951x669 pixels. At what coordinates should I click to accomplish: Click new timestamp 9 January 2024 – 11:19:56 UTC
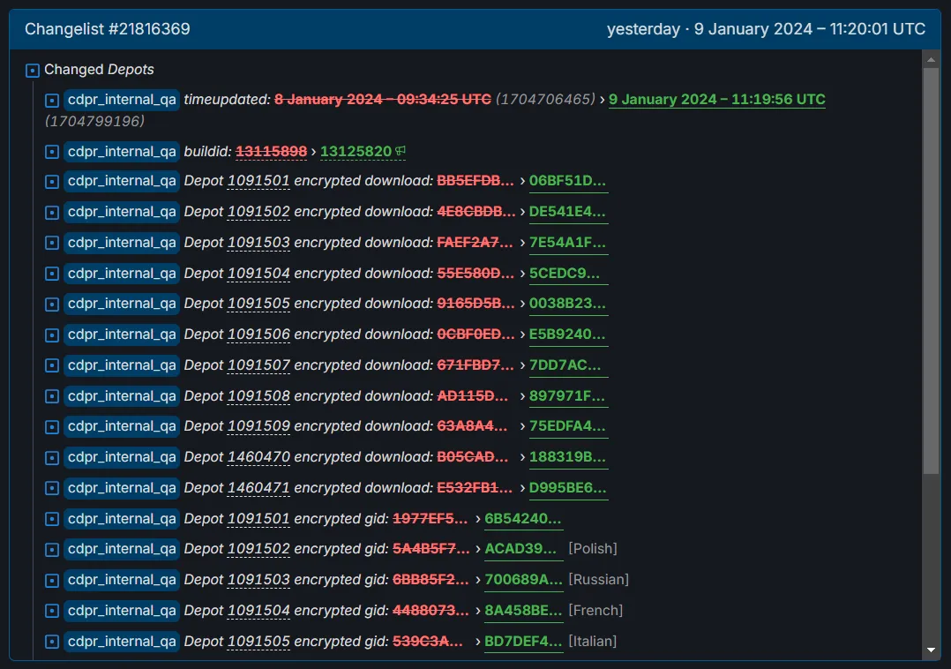[x=717, y=100]
